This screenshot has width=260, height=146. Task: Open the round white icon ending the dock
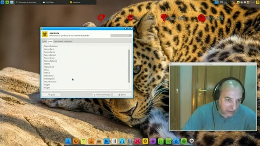191,141
